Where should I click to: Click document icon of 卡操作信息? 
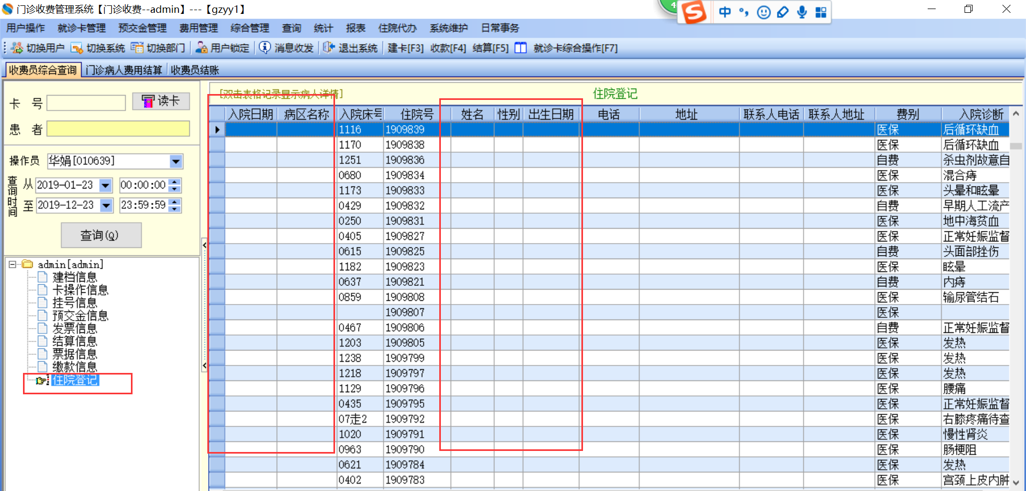(x=43, y=290)
